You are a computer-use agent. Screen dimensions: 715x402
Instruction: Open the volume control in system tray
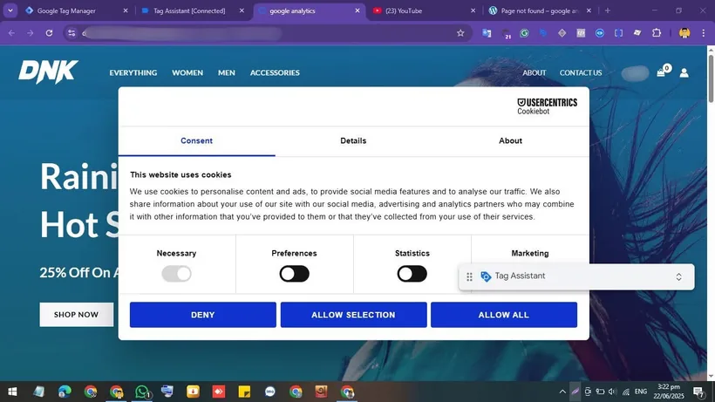612,392
